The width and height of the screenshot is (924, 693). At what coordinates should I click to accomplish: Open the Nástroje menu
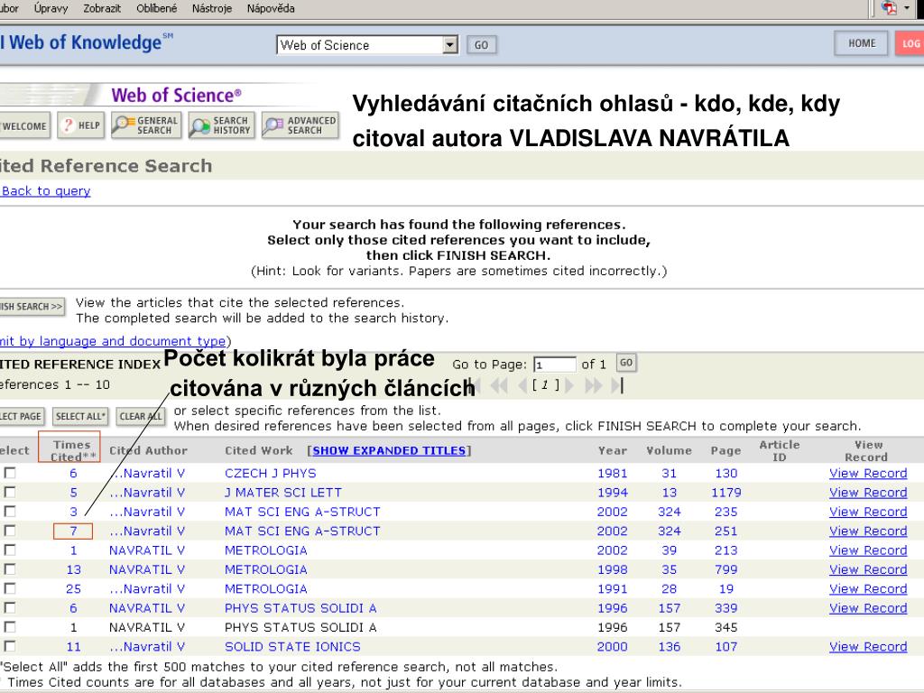tap(211, 8)
